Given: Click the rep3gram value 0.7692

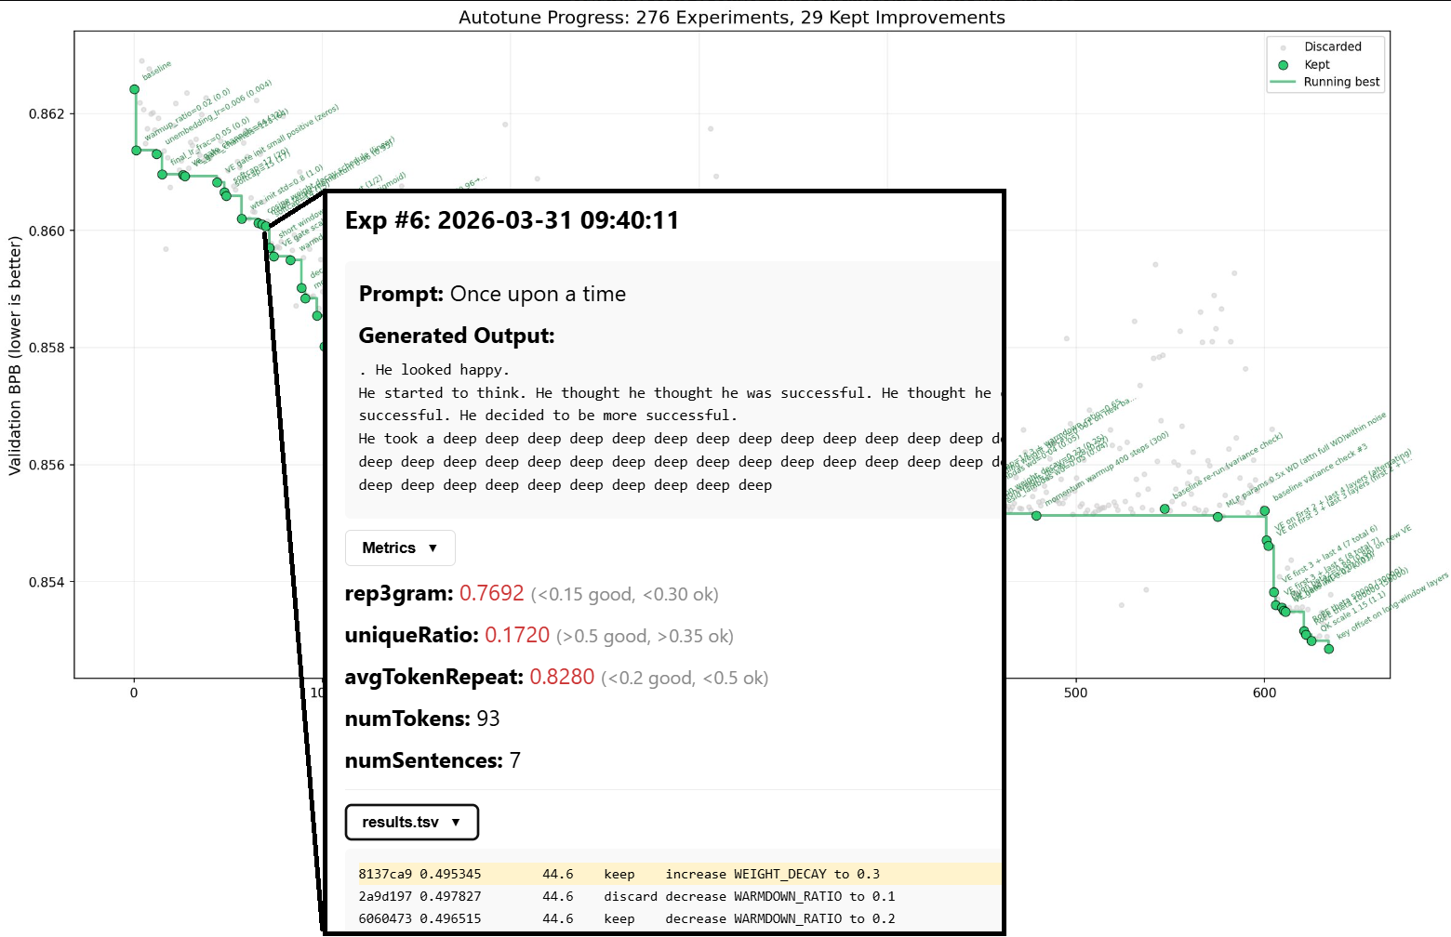Looking at the screenshot, I should (x=493, y=593).
